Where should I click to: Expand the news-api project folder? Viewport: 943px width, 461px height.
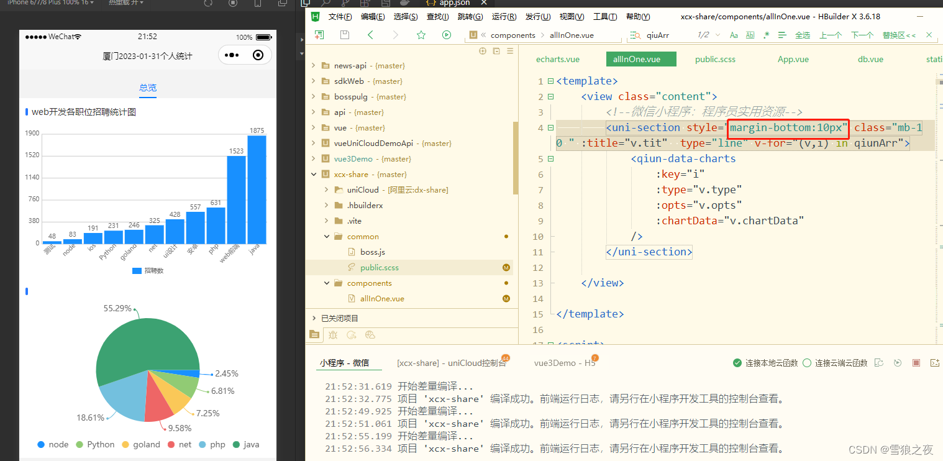click(x=313, y=65)
